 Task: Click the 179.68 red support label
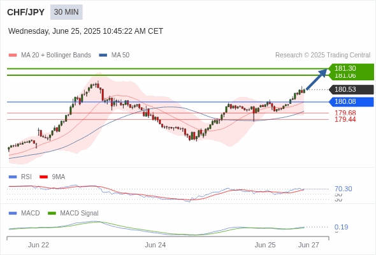tap(345, 113)
